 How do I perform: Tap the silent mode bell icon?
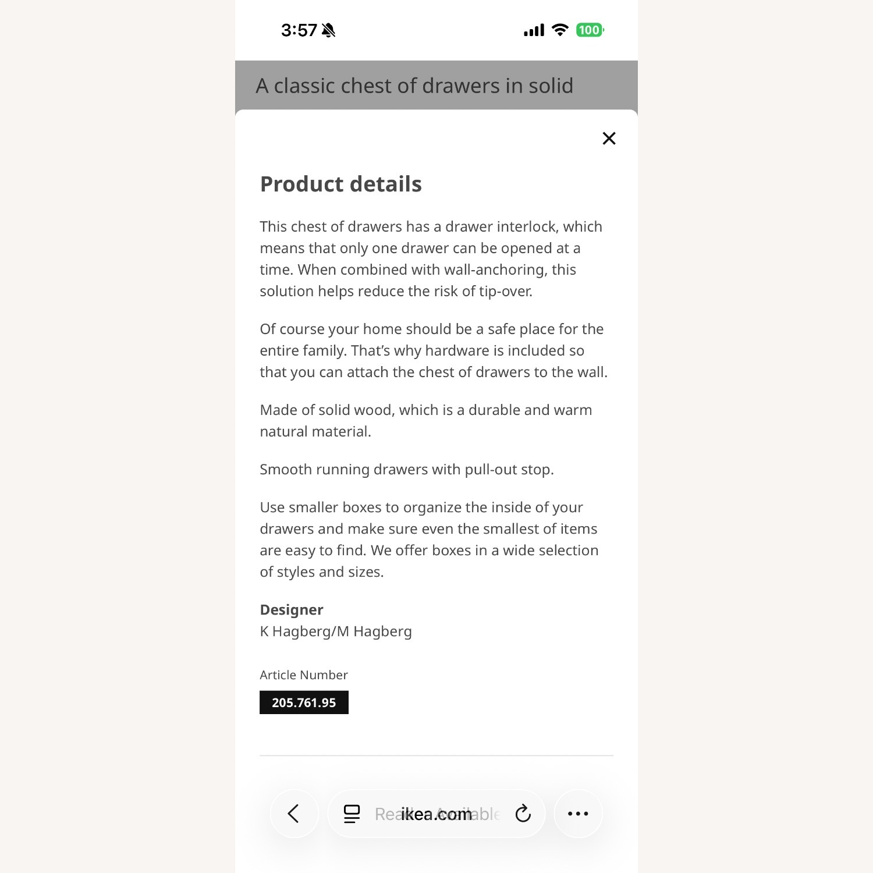329,30
